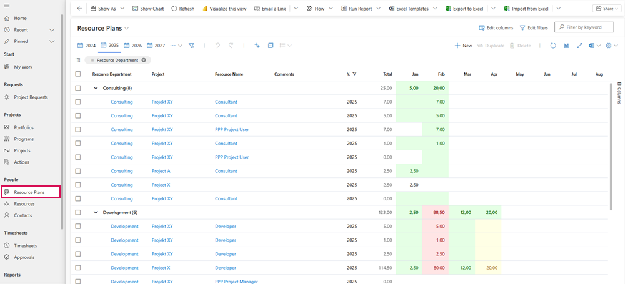Viewport: 625px width, 284px height.
Task: Click Export to Excel button
Action: pyautogui.click(x=463, y=9)
